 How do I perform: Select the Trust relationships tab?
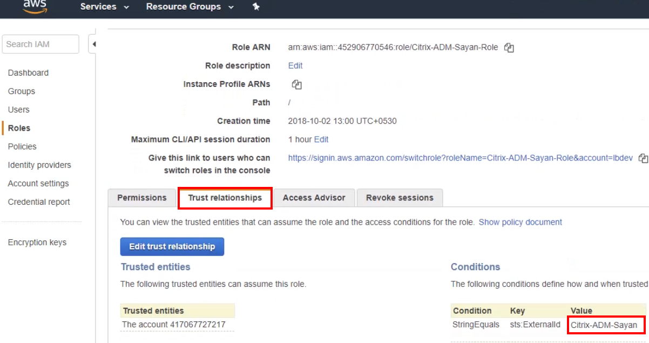[x=225, y=198]
